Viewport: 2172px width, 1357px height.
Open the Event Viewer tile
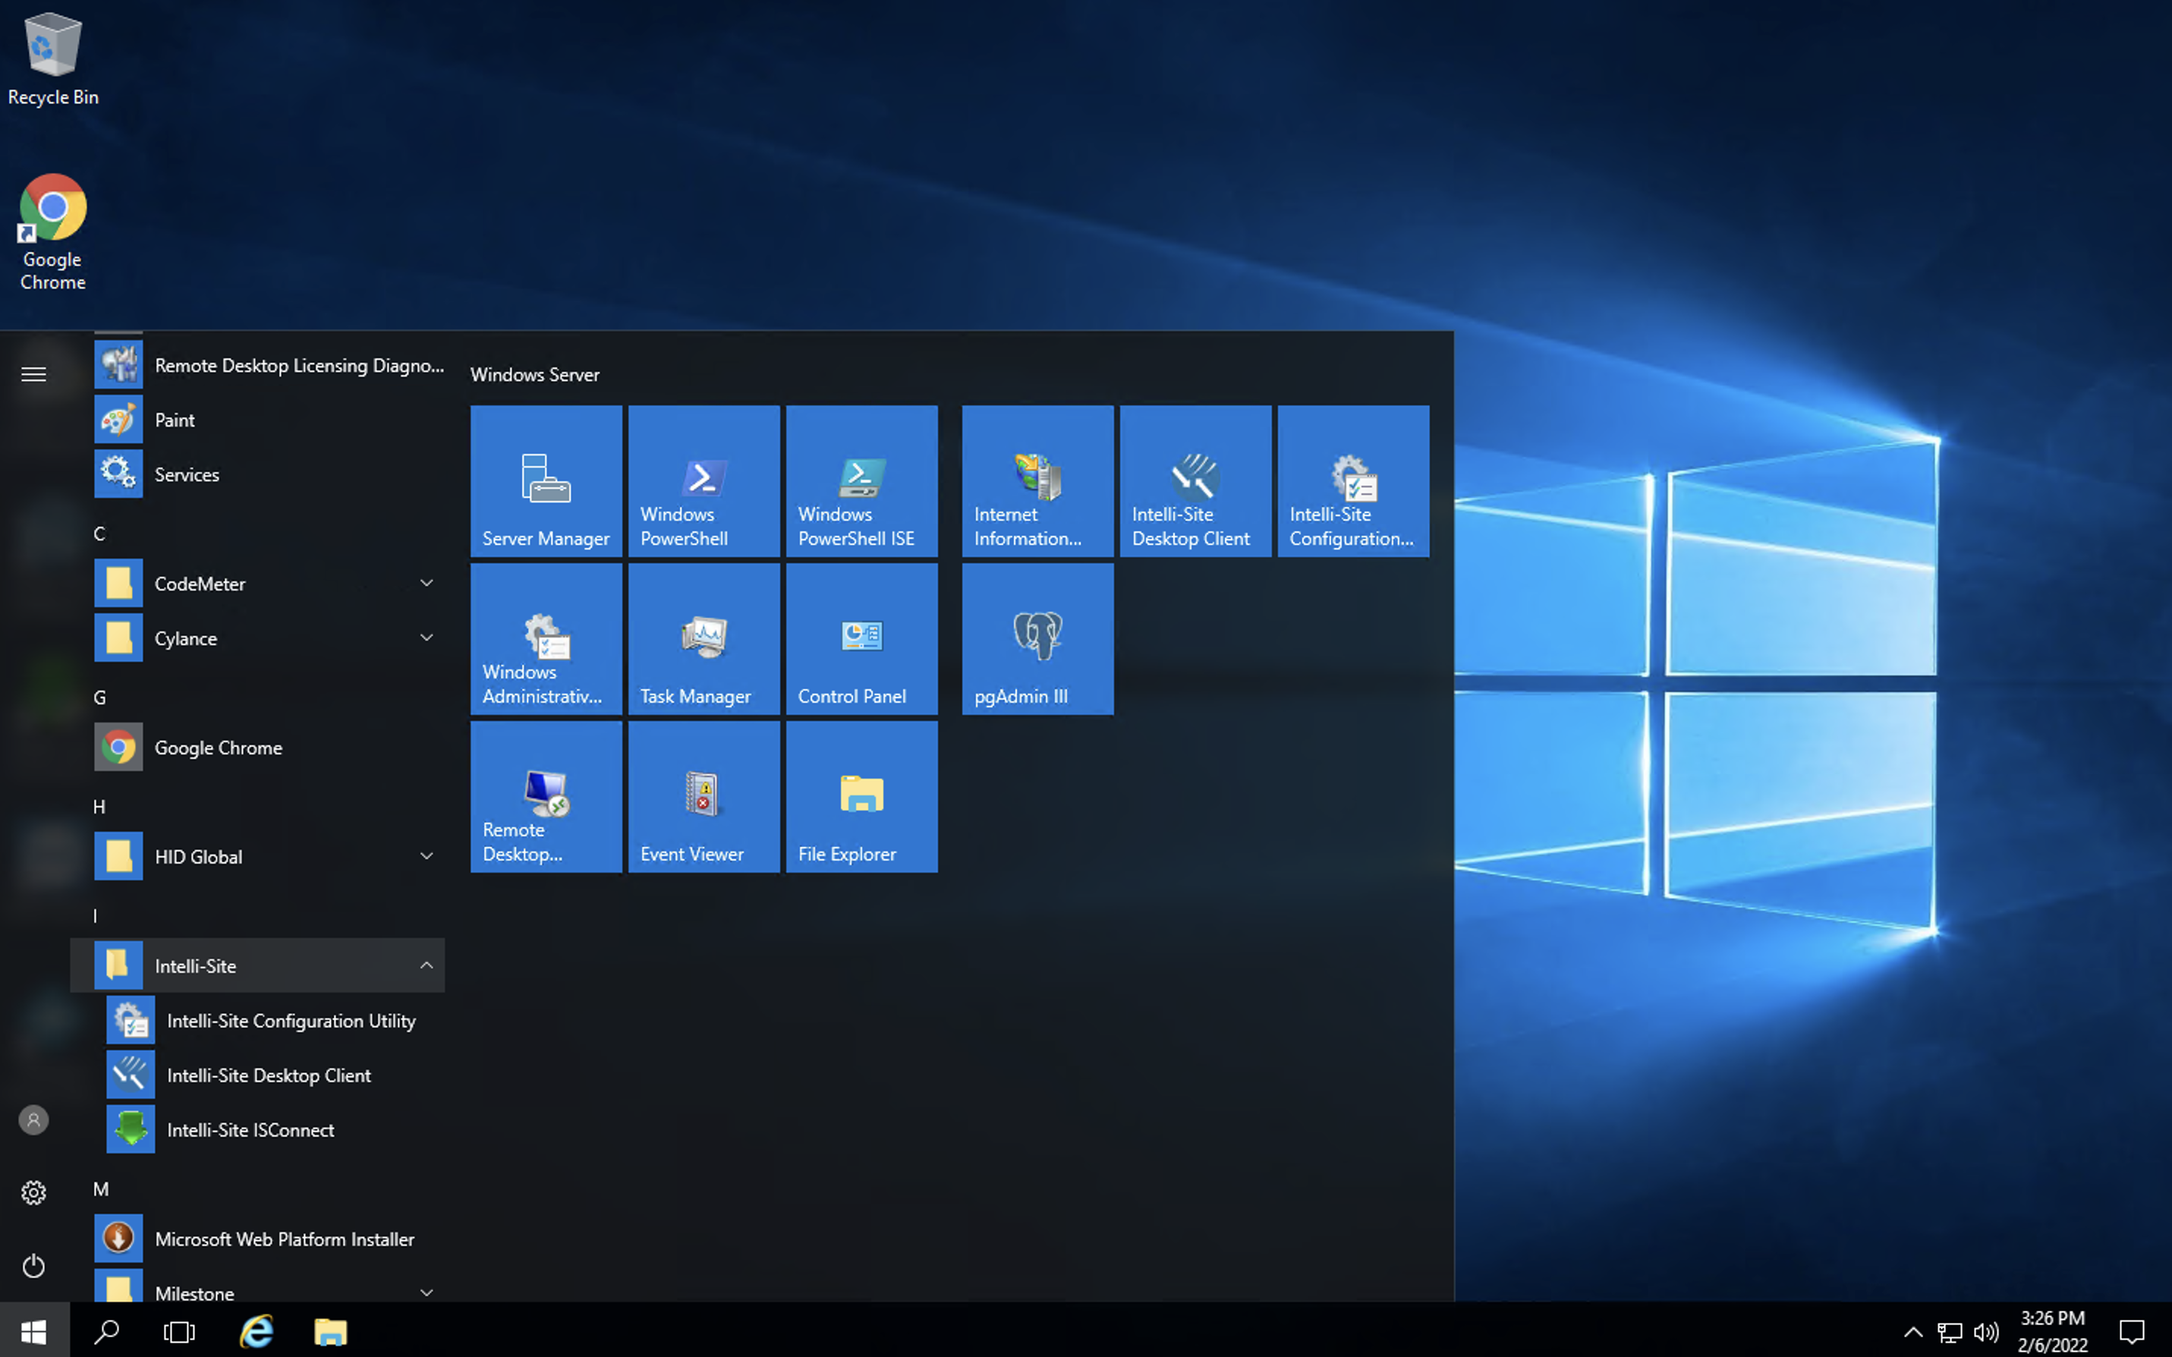(704, 797)
